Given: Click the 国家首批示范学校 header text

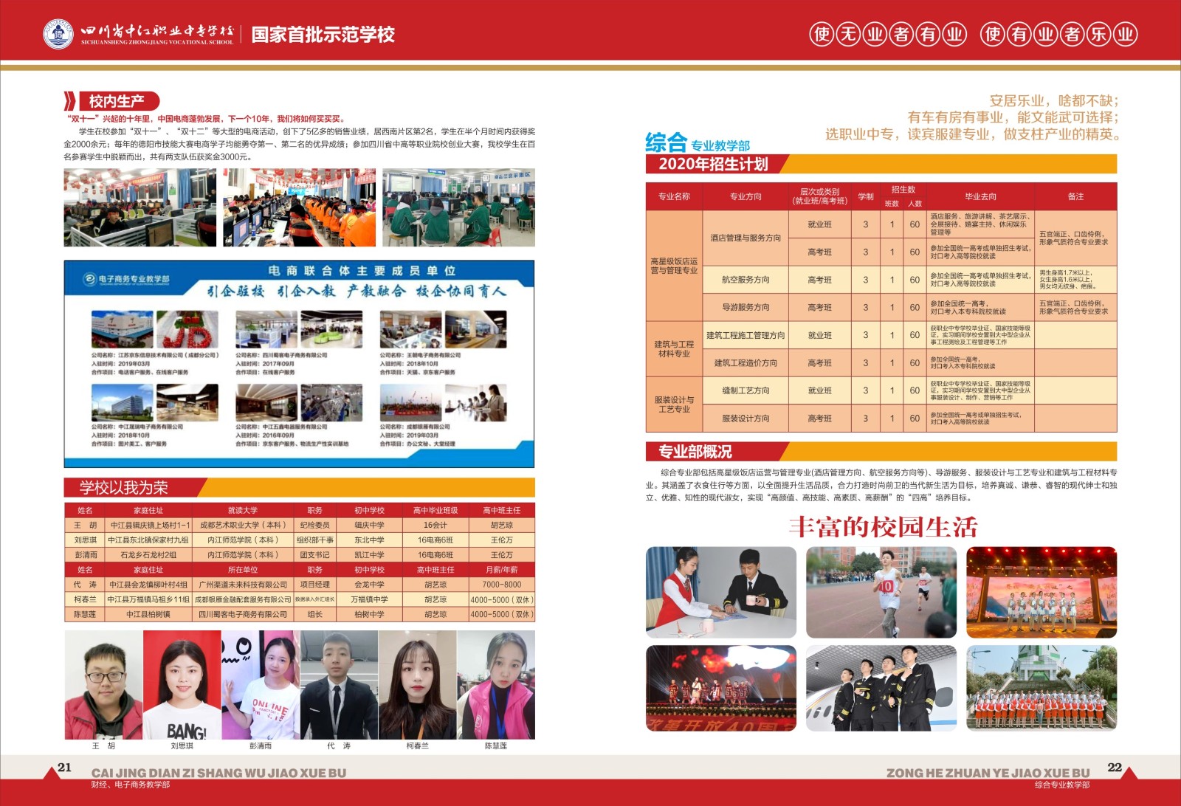Looking at the screenshot, I should (x=323, y=35).
